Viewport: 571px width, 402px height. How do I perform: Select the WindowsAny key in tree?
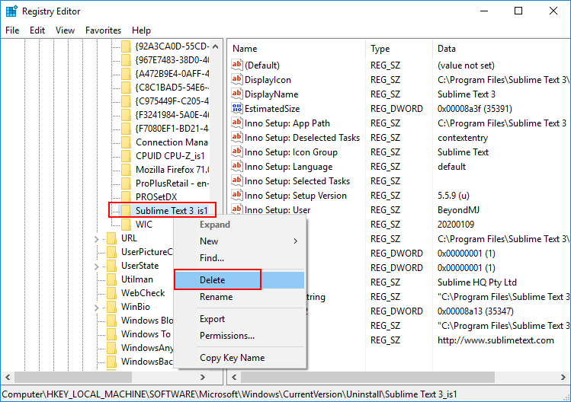point(147,348)
